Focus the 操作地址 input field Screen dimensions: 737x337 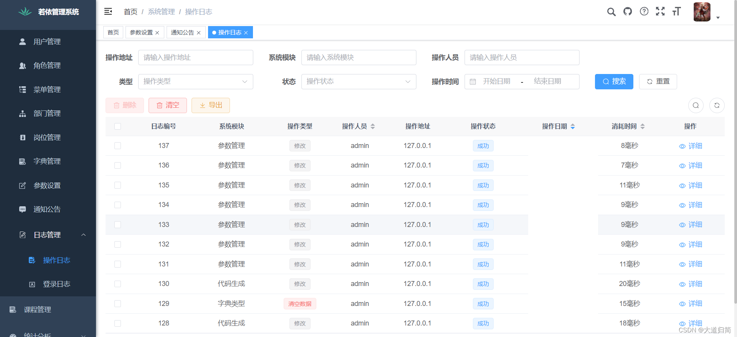196,58
